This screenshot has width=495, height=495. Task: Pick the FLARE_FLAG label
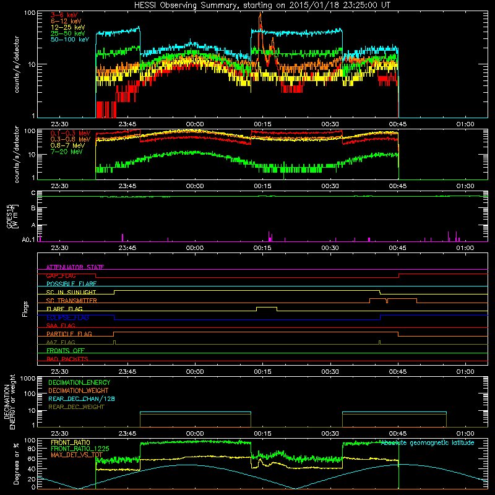click(x=64, y=309)
